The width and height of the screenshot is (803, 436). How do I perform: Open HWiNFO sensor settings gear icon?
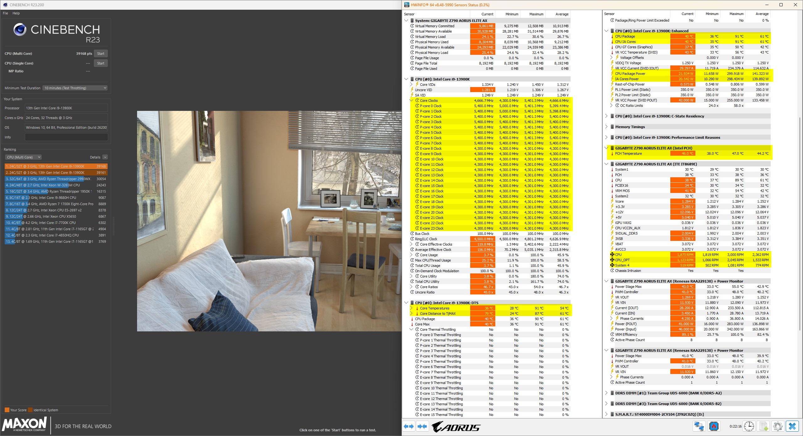(778, 426)
